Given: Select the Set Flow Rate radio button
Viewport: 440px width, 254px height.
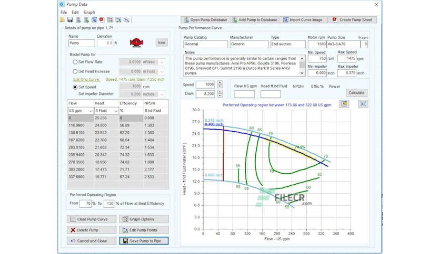Looking at the screenshot, I should (x=75, y=62).
